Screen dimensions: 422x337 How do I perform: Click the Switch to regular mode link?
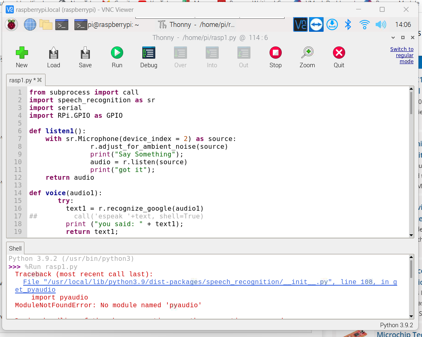tap(402, 55)
